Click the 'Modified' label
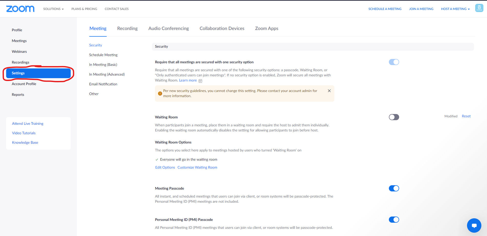This screenshot has height=236, width=487. (451, 116)
